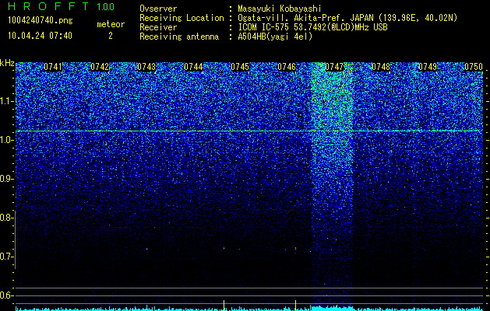
Task: Click the 0742 time marker
Action: (x=100, y=67)
